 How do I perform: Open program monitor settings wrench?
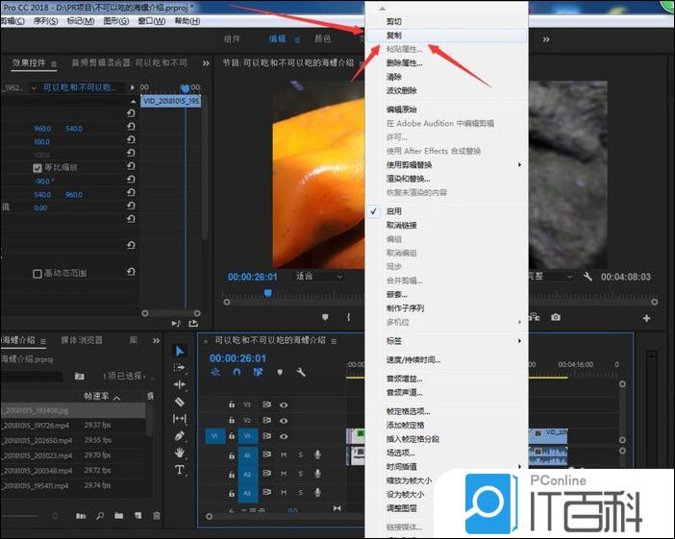pyautogui.click(x=587, y=277)
